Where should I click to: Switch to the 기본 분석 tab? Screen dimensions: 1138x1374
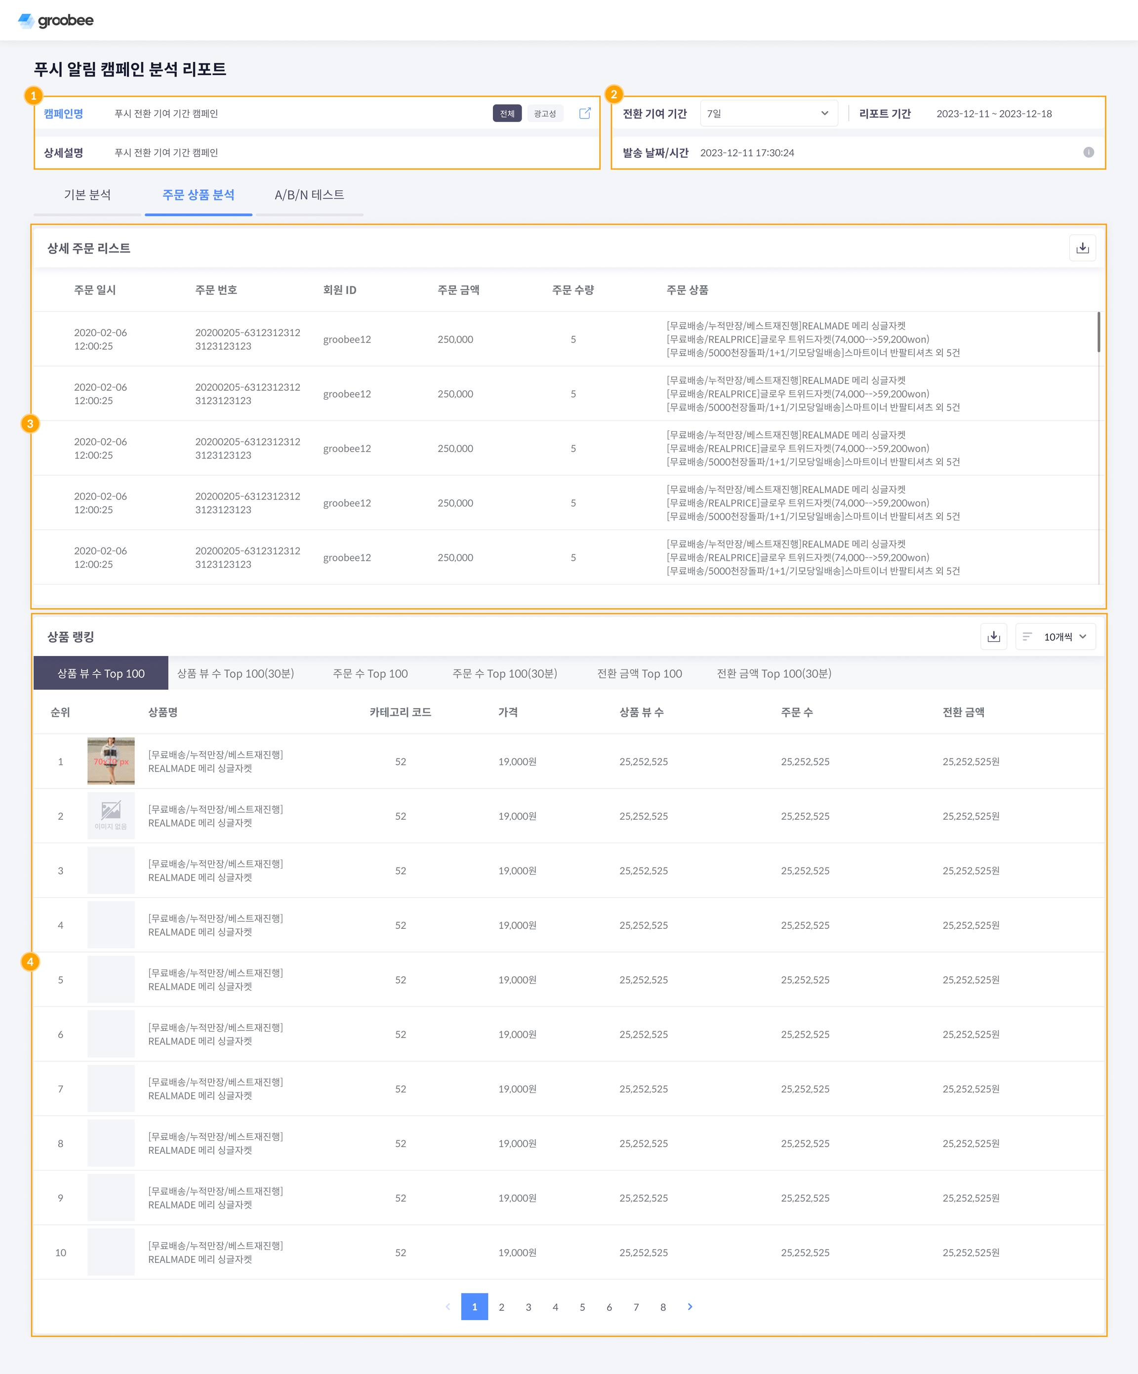tap(87, 195)
